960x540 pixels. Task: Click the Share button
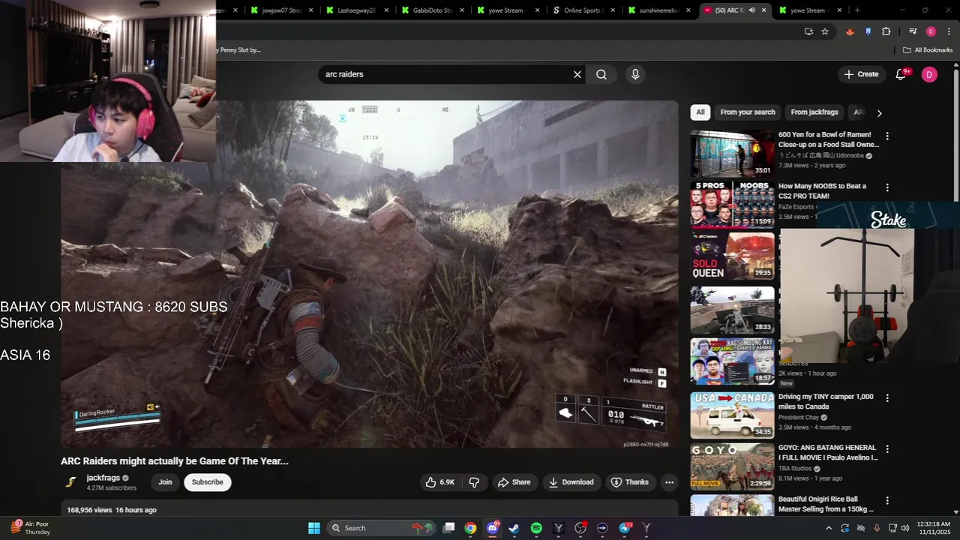pos(514,482)
